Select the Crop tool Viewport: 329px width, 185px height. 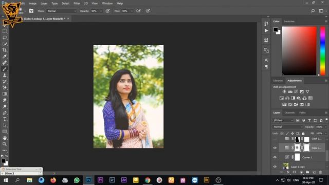coord(5,50)
